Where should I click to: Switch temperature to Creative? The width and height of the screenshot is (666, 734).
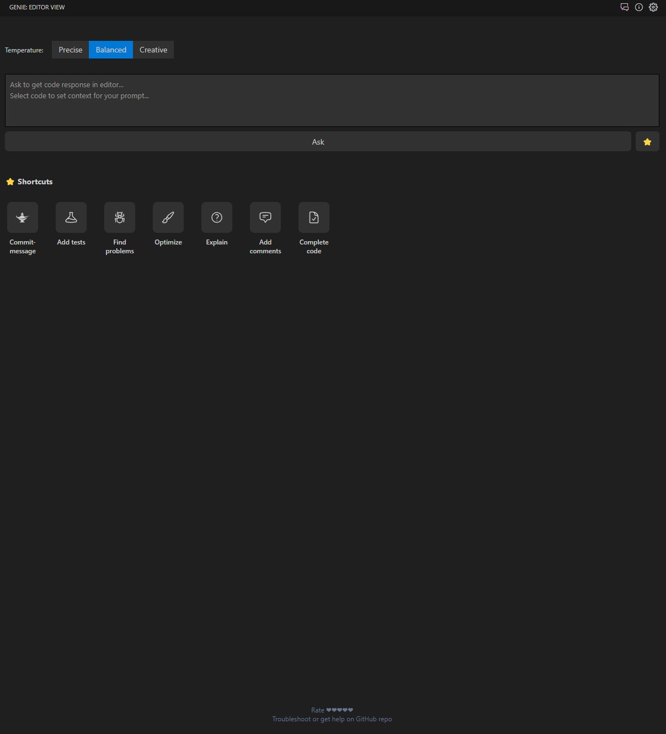(153, 50)
